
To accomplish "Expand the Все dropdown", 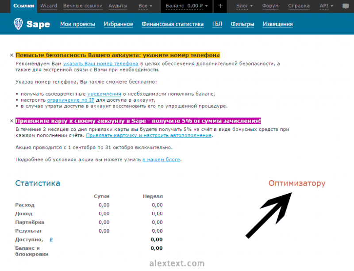I will pos(145,6).
